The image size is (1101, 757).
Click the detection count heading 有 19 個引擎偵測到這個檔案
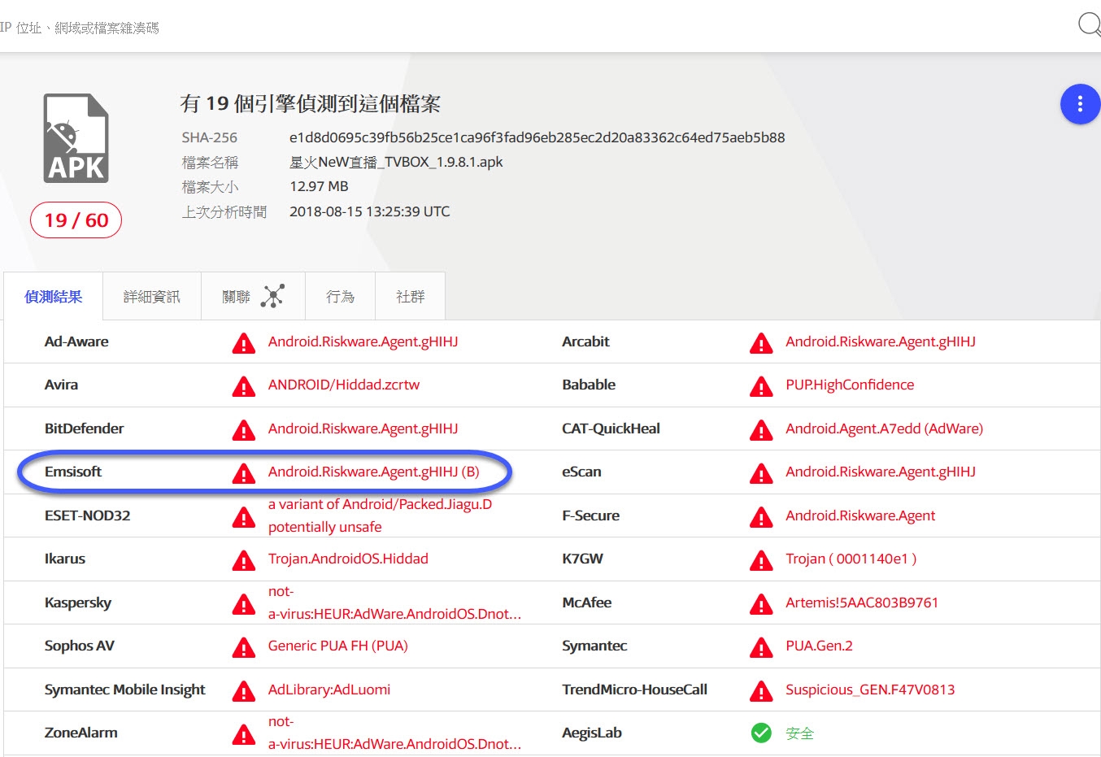[310, 104]
